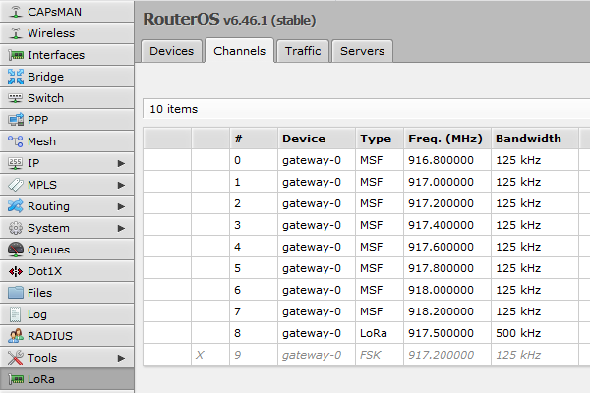
Task: Open the Servers tab
Action: point(362,51)
